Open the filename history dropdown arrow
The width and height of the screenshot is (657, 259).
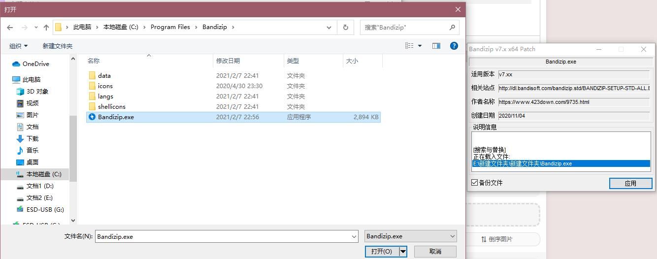354,237
